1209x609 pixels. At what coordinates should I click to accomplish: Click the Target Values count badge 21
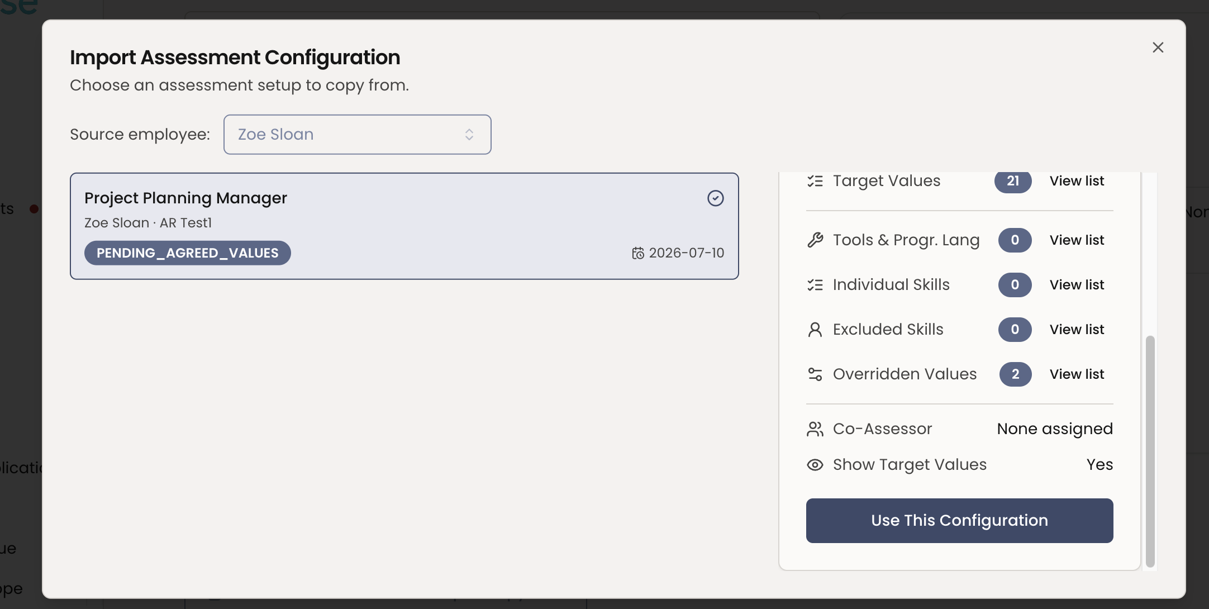(x=1013, y=181)
